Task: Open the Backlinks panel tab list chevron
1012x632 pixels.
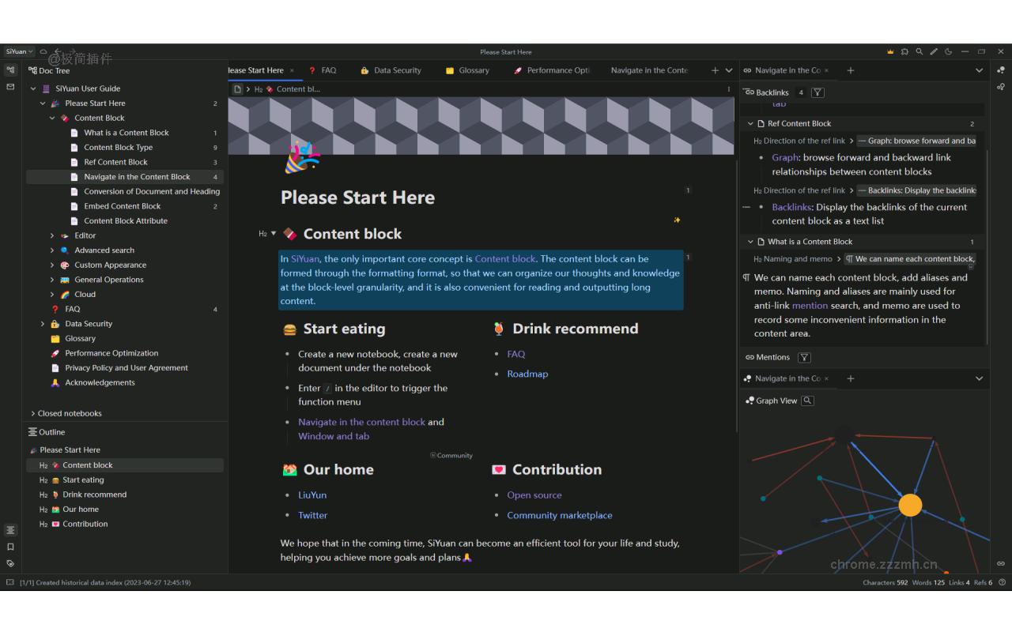Action: click(x=979, y=70)
